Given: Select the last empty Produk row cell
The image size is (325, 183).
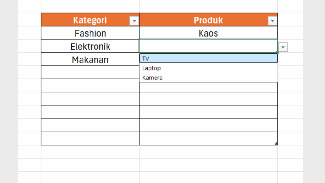Looking at the screenshot, I should 208,139.
